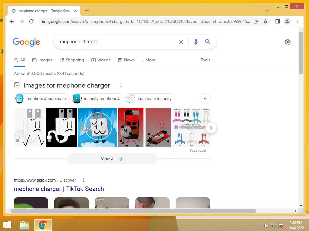Screen dimensions: 309x231
Task: Share this page via share icon
Action: [256, 21]
